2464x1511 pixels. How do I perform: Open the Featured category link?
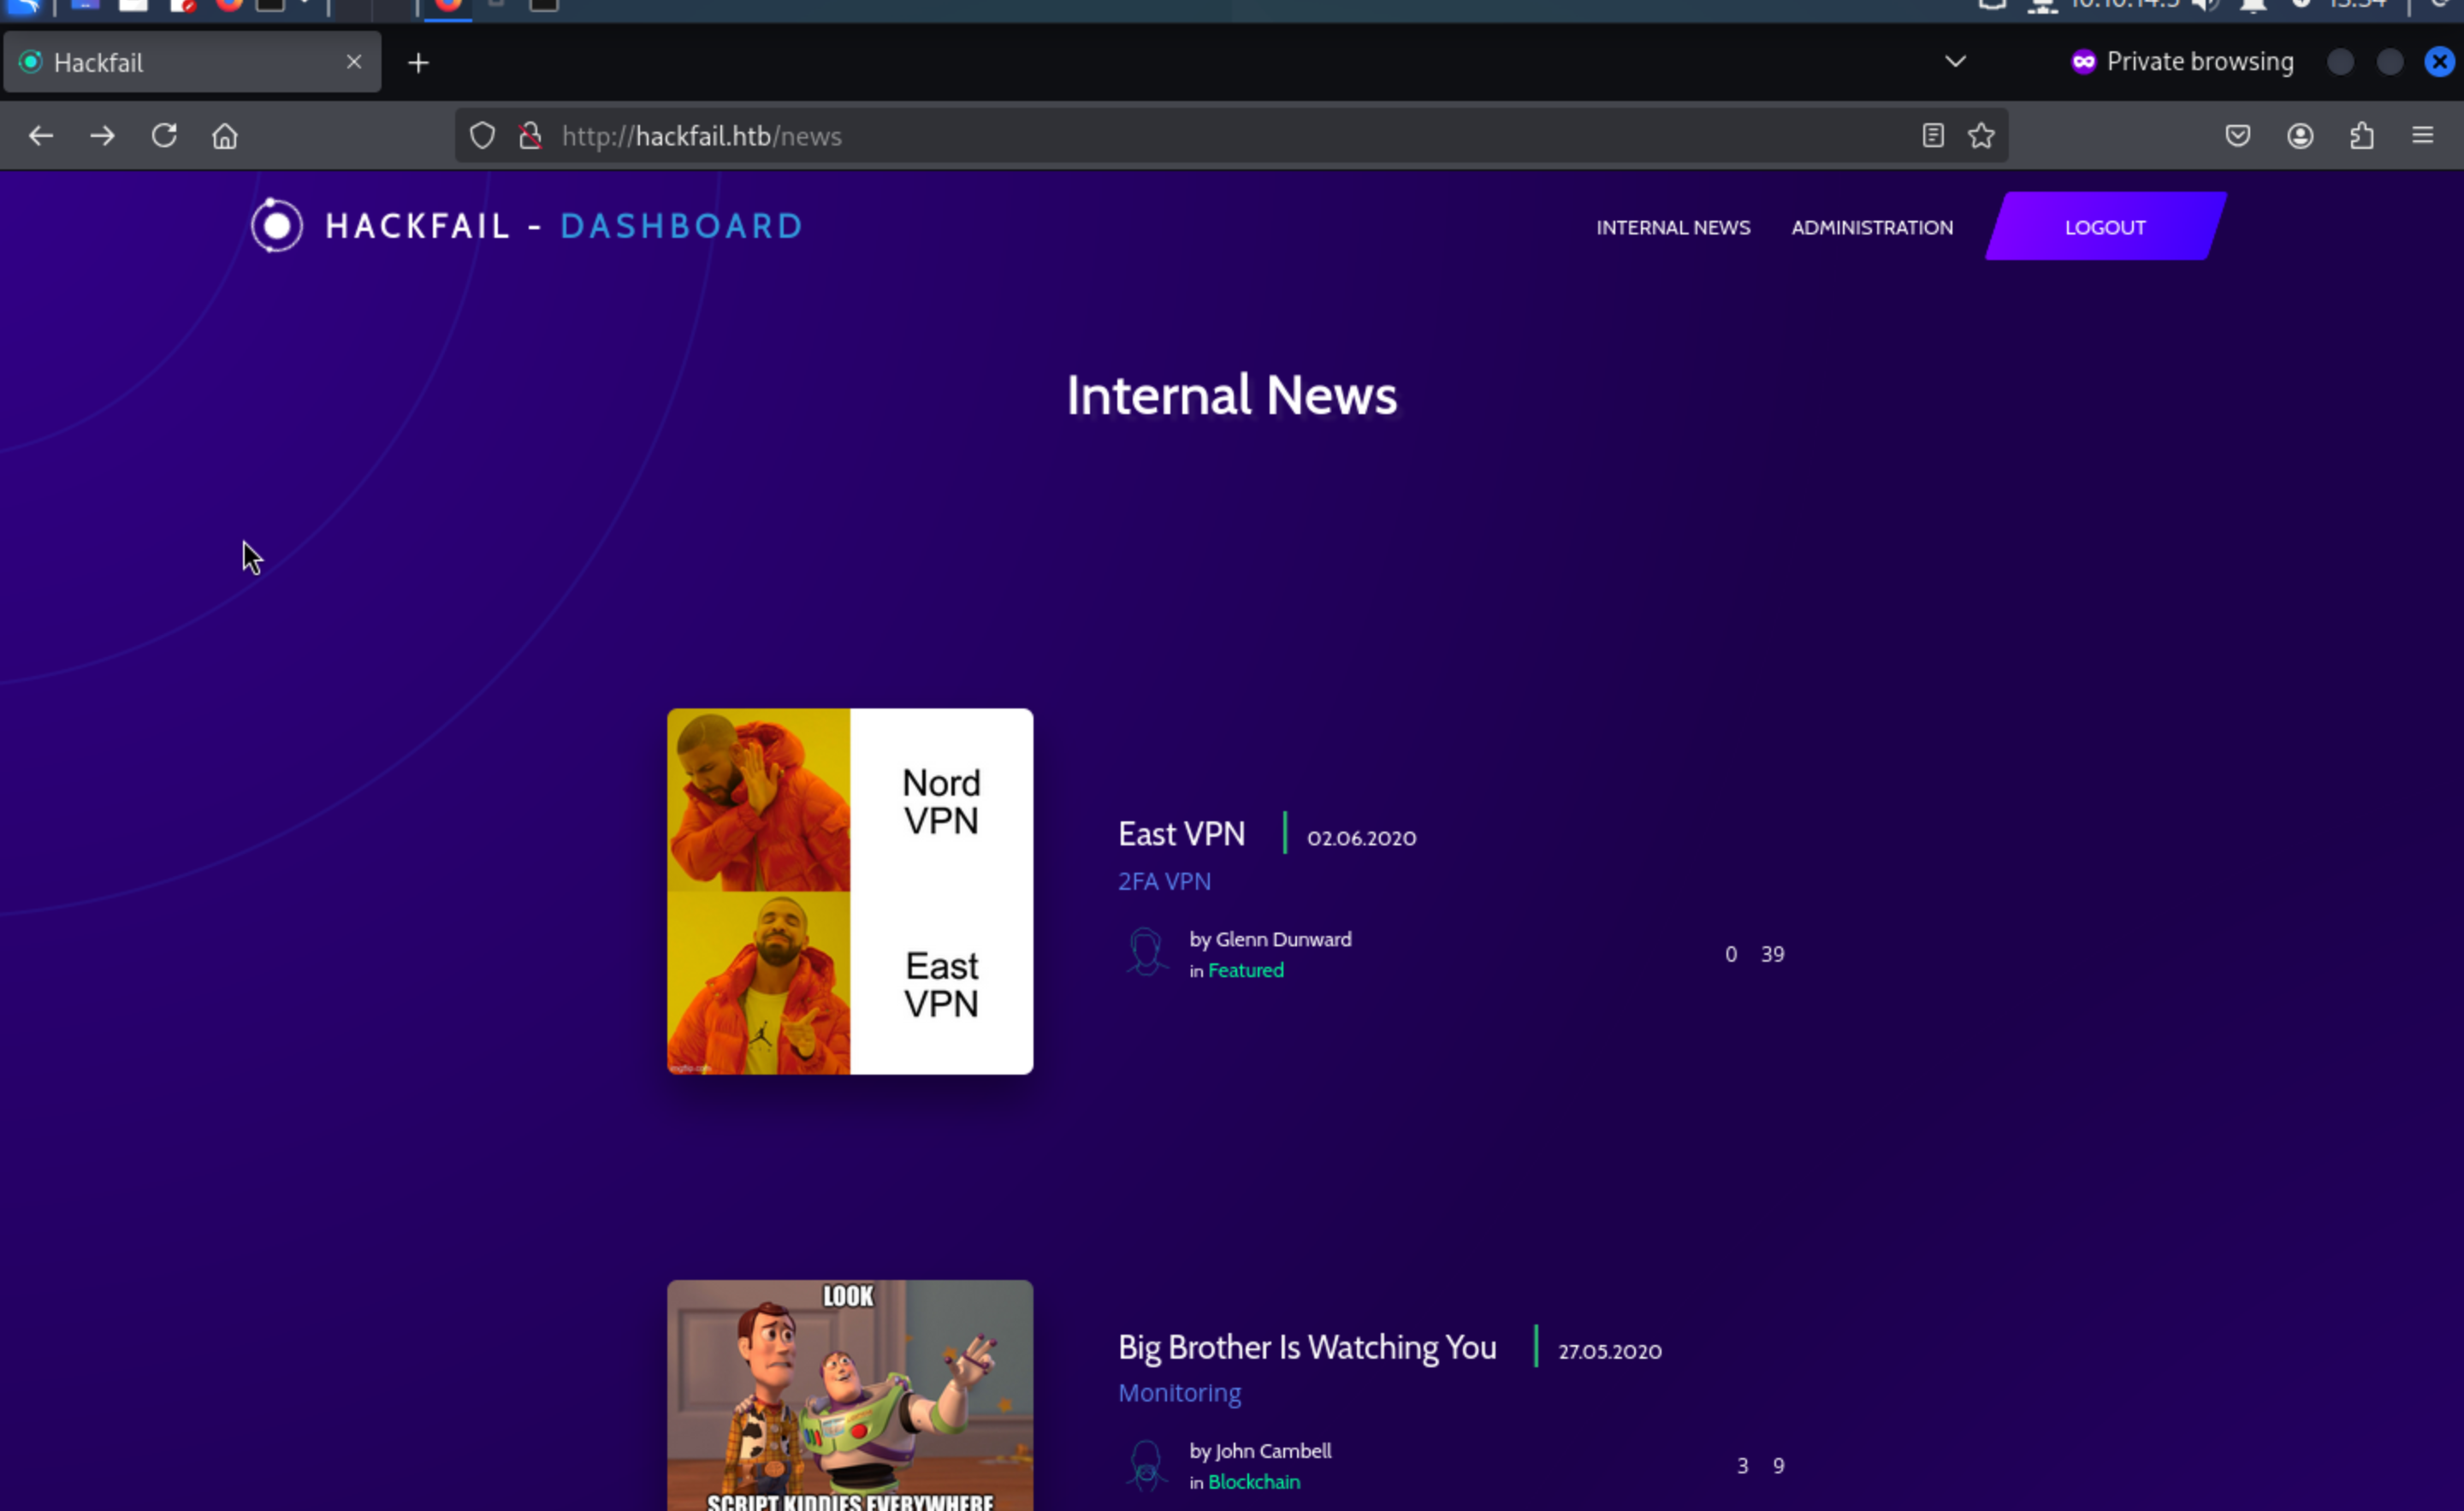pos(1245,970)
